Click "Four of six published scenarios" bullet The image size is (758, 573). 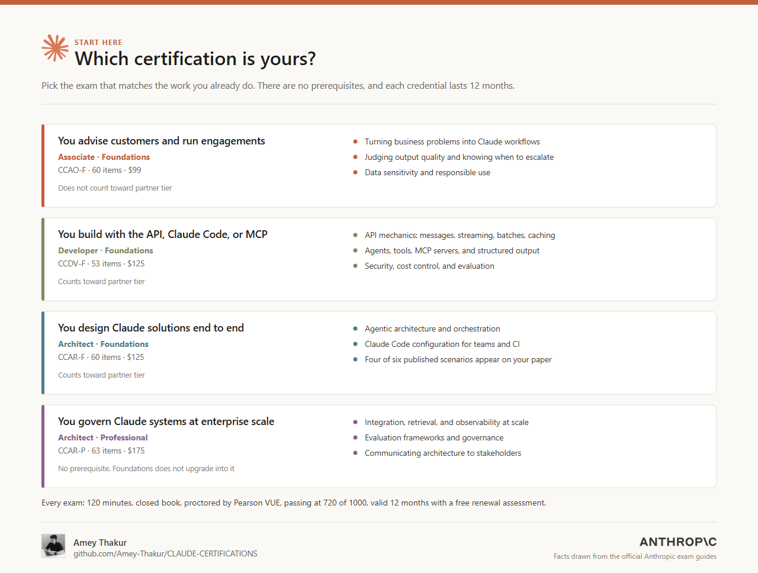pos(458,360)
